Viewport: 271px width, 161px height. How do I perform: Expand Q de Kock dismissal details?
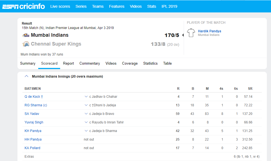86,97
